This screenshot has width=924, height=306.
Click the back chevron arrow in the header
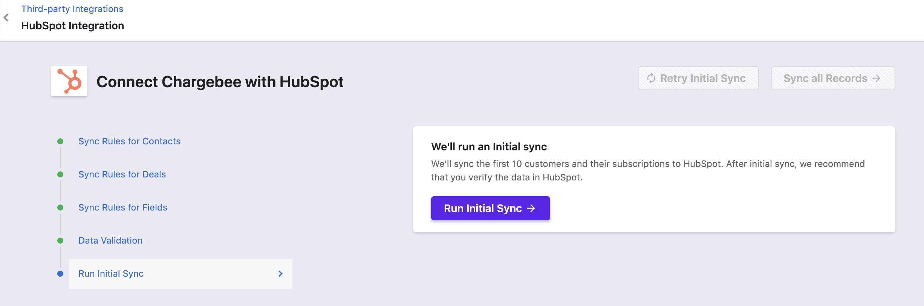pos(6,18)
